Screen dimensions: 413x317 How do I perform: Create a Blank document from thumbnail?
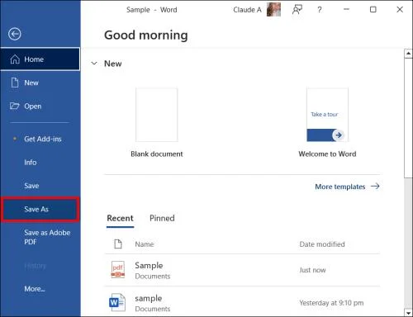tap(157, 115)
